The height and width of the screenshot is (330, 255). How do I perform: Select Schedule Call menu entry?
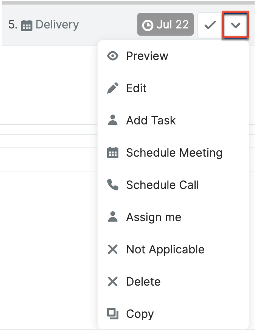point(162,185)
